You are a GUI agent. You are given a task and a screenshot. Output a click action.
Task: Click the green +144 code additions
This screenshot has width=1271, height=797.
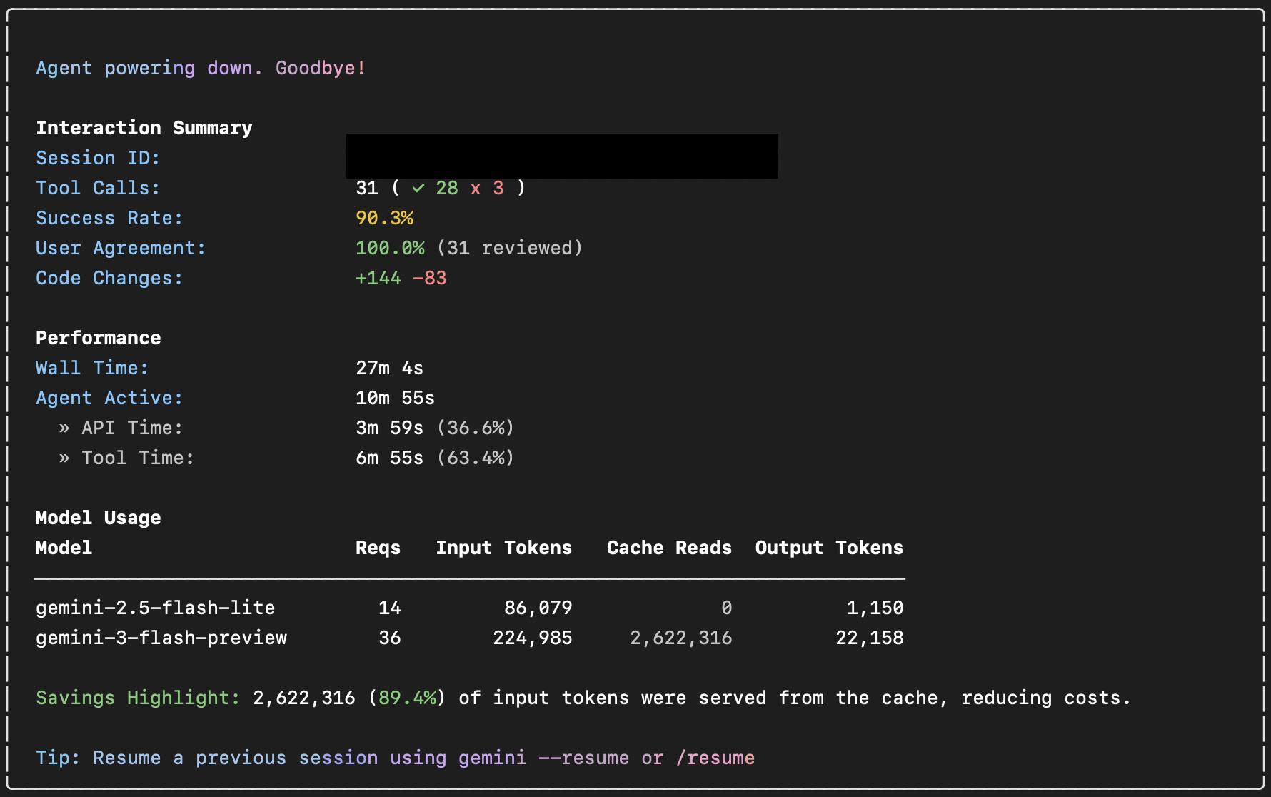pyautogui.click(x=378, y=279)
